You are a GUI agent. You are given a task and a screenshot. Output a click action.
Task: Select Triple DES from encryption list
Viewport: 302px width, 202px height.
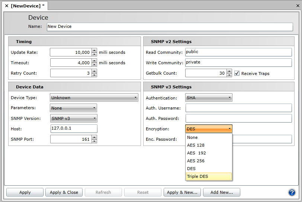point(209,176)
